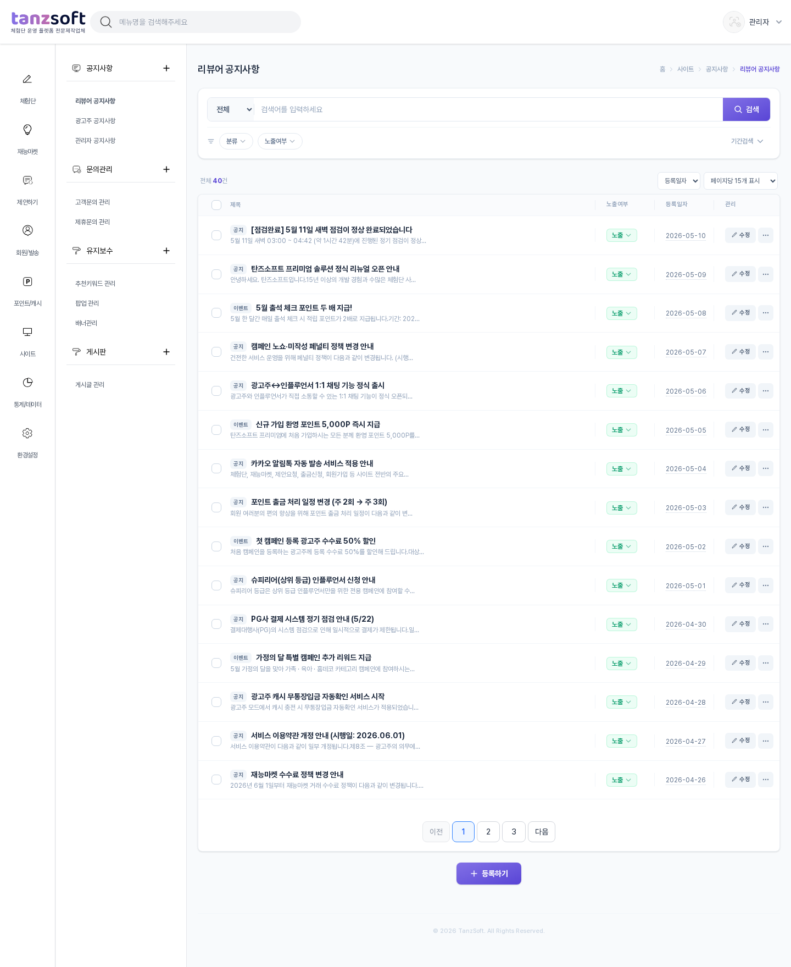Open the 재능마켓 lightbulb icon
This screenshot has width=791, height=967.
27,130
